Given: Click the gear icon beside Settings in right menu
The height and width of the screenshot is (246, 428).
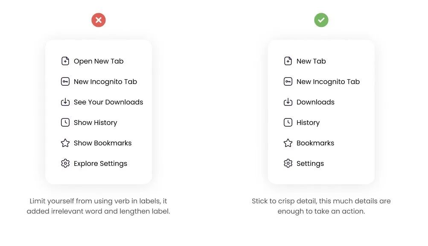Looking at the screenshot, I should pyautogui.click(x=288, y=163).
